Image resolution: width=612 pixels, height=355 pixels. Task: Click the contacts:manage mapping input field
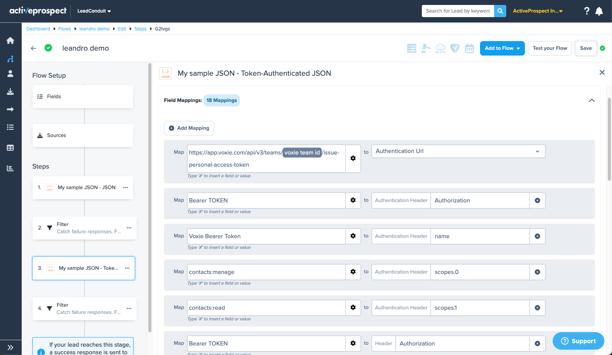tap(266, 272)
